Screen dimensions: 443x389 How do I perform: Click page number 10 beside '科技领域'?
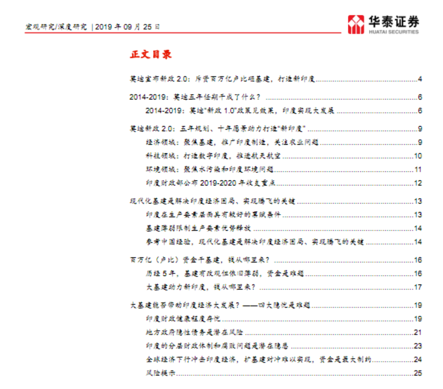418,156
